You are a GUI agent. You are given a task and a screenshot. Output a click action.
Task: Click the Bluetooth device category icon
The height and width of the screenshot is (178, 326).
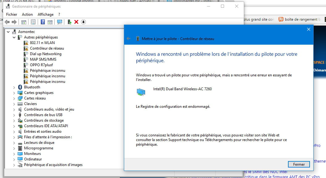click(x=20, y=87)
